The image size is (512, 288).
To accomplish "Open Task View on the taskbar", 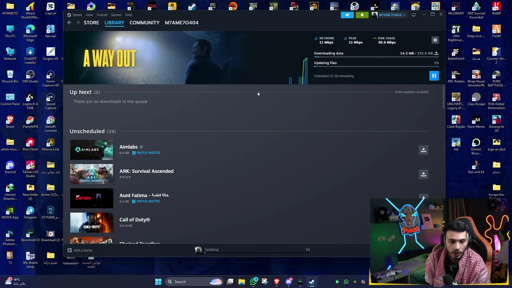I will pyautogui.click(x=230, y=282).
